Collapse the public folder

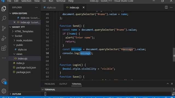point(14,45)
